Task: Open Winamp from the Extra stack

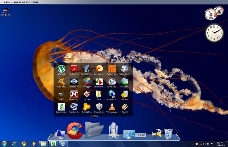Action: click(125, 107)
